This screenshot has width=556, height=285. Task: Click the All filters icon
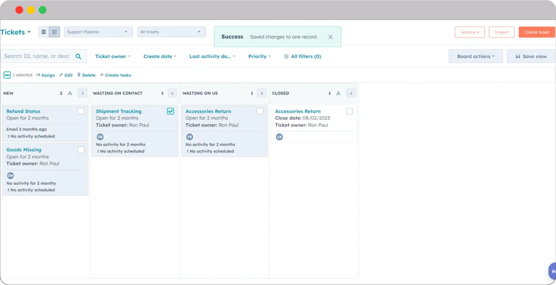[286, 56]
